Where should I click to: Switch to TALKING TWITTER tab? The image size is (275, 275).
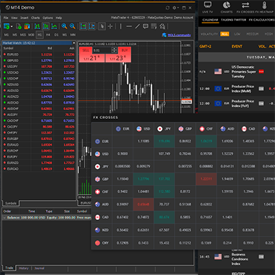(233, 20)
